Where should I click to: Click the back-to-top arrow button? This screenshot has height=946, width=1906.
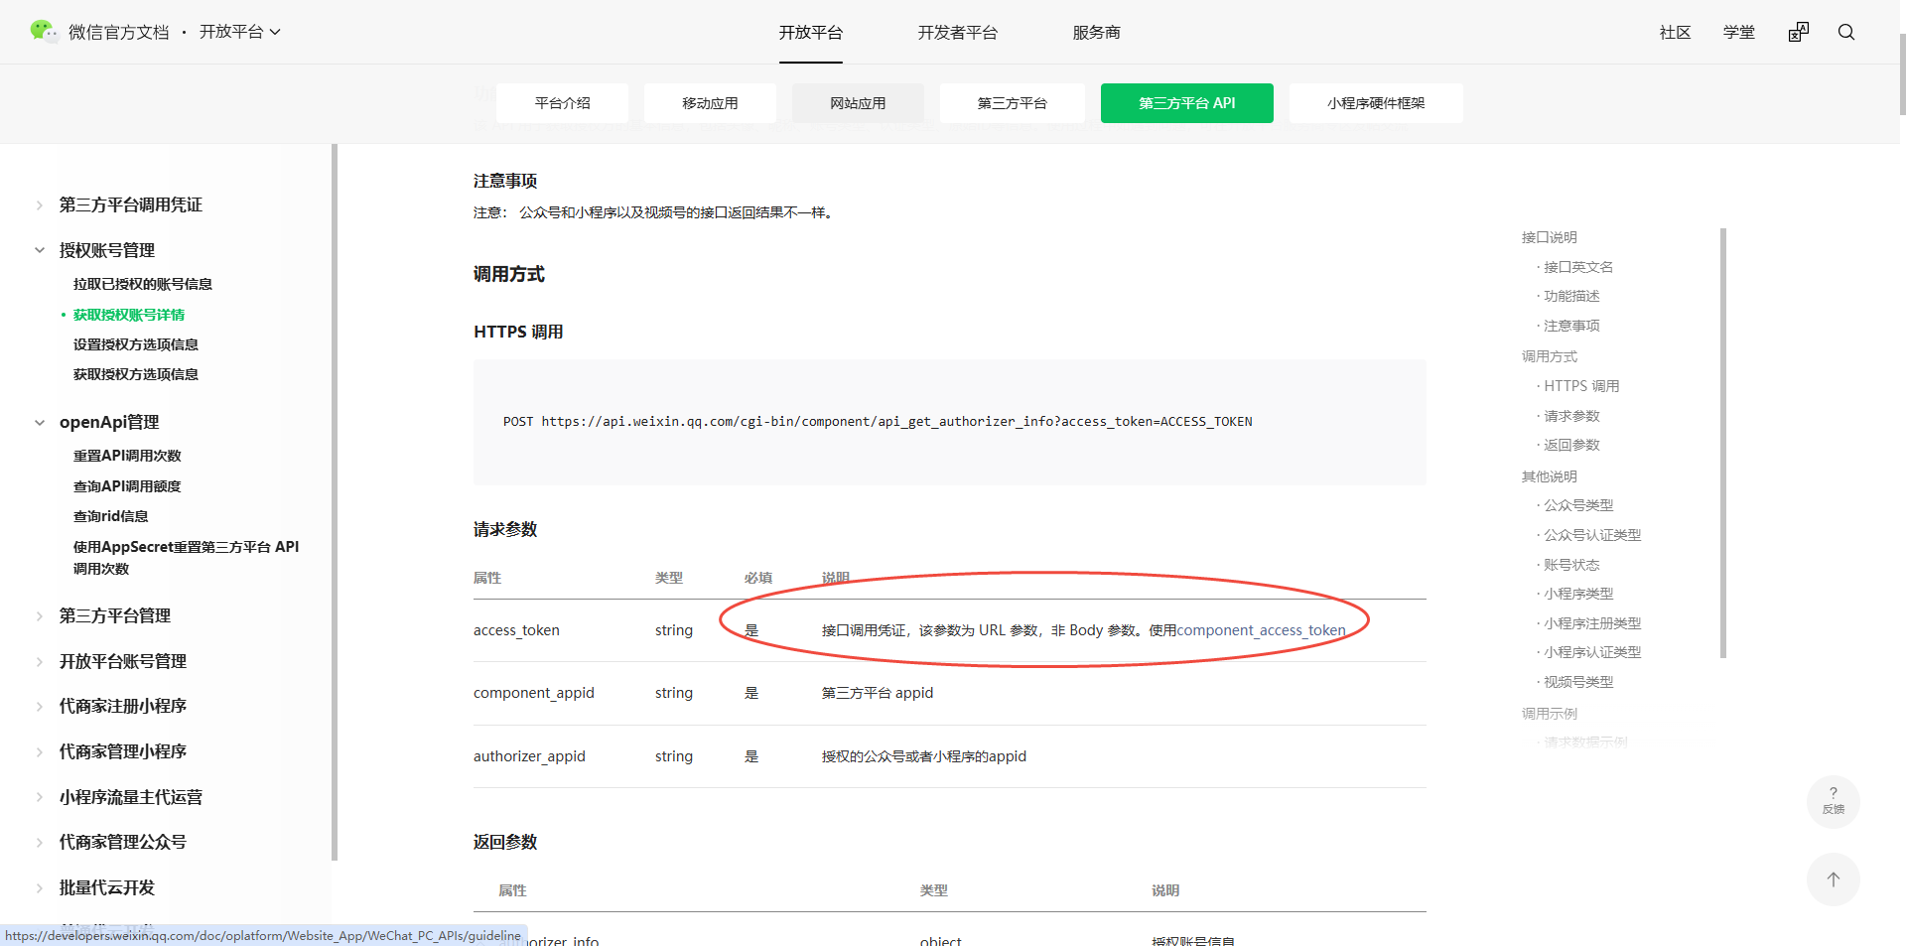click(1834, 879)
